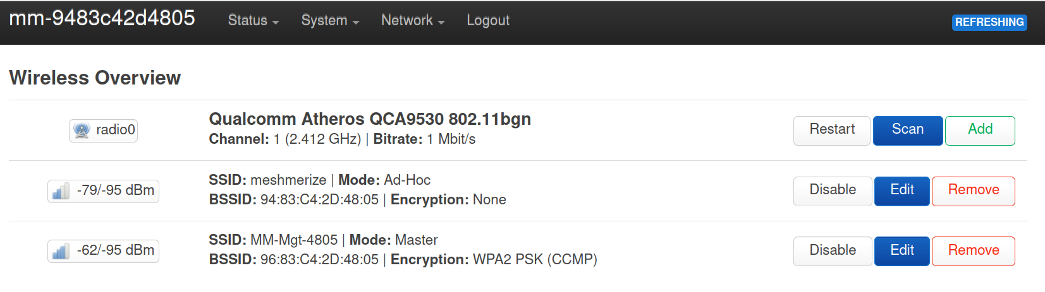The width and height of the screenshot is (1045, 292).
Task: Click the mm-9483c42d4805 hostname brand link
Action: (x=102, y=18)
